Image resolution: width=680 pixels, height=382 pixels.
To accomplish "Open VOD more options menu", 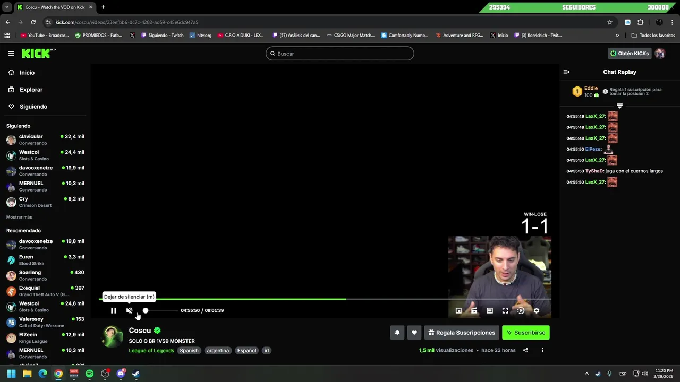I will (542, 350).
